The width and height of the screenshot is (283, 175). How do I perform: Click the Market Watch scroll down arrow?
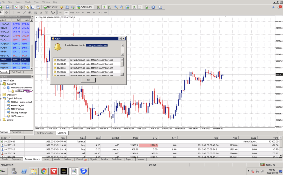(32, 69)
